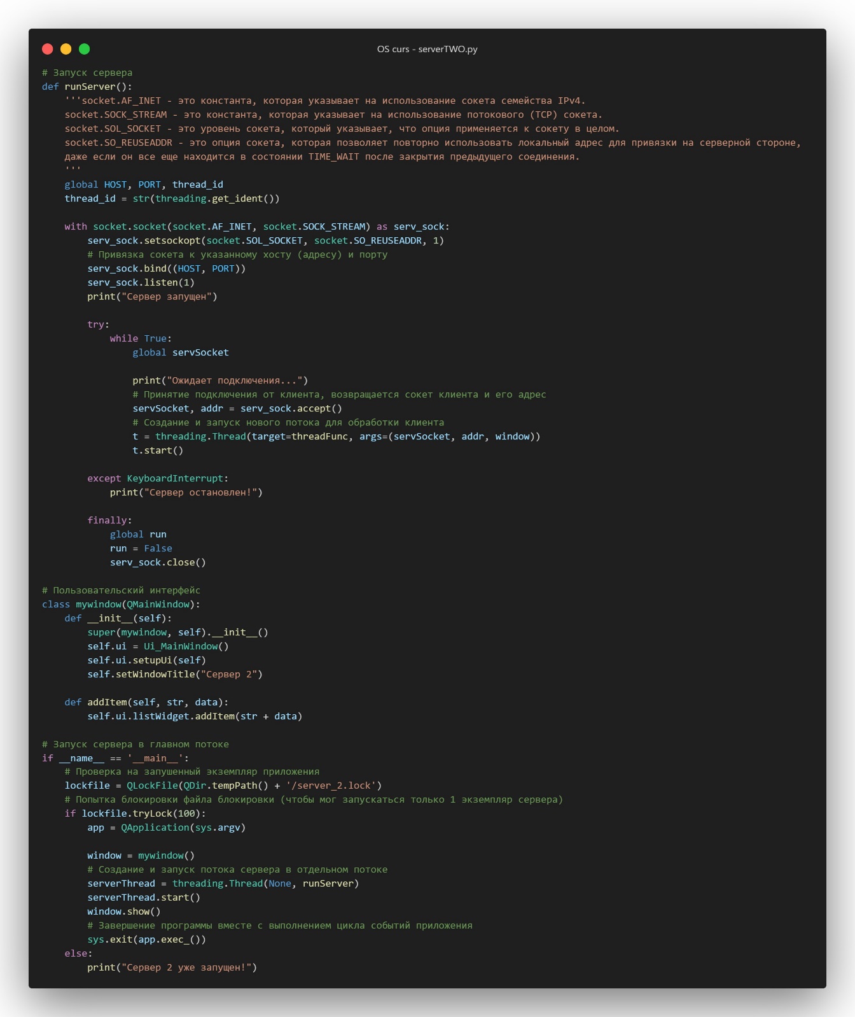Click print("Сервер 2 уже запущен!") line
This screenshot has height=1017, width=855.
click(172, 967)
